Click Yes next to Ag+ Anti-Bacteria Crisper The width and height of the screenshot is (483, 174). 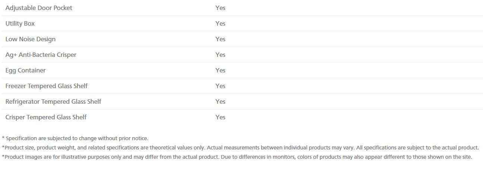click(x=220, y=55)
